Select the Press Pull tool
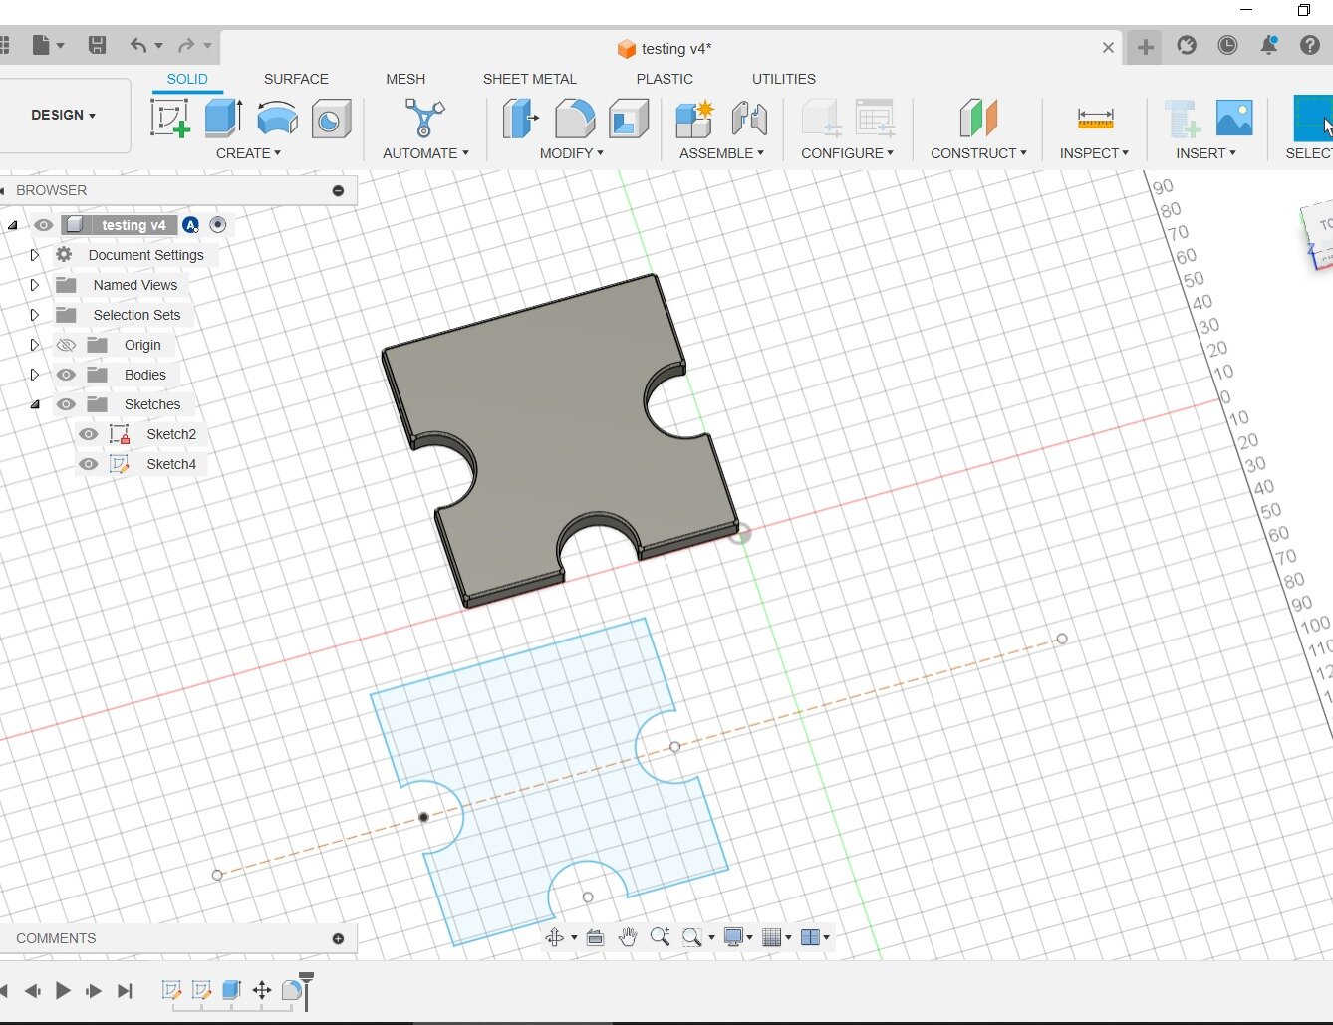This screenshot has width=1333, height=1025. [520, 119]
